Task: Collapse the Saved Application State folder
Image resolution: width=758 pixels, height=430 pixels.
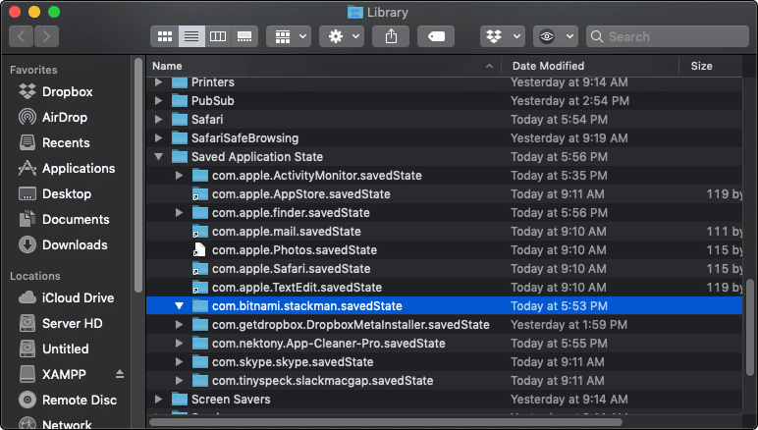Action: [159, 157]
